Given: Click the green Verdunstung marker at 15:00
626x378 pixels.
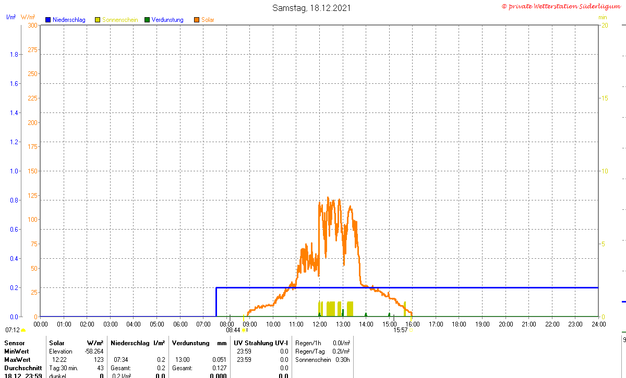Looking at the screenshot, I should [x=389, y=314].
